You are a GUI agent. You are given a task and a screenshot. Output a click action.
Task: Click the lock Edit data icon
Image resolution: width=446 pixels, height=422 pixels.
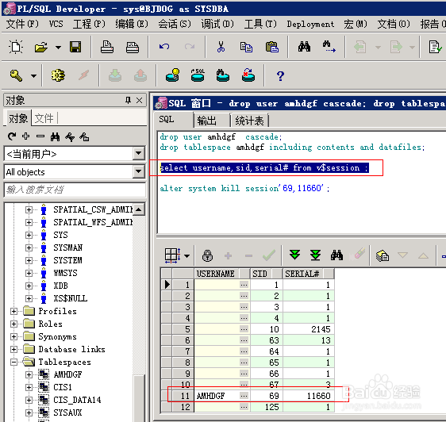tap(207, 255)
